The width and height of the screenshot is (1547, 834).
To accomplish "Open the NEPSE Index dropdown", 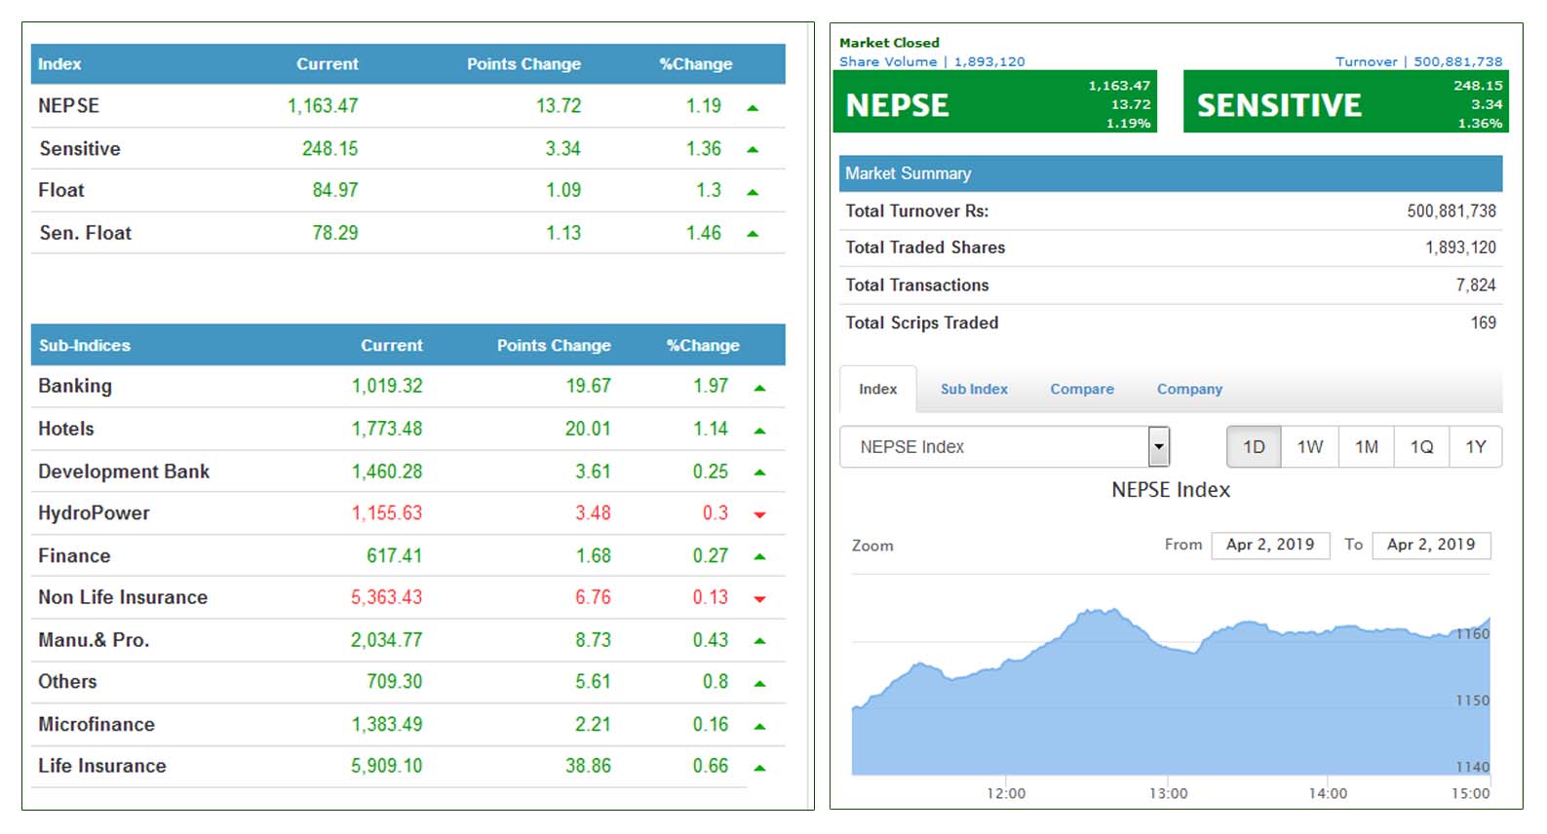I will 1004,446.
